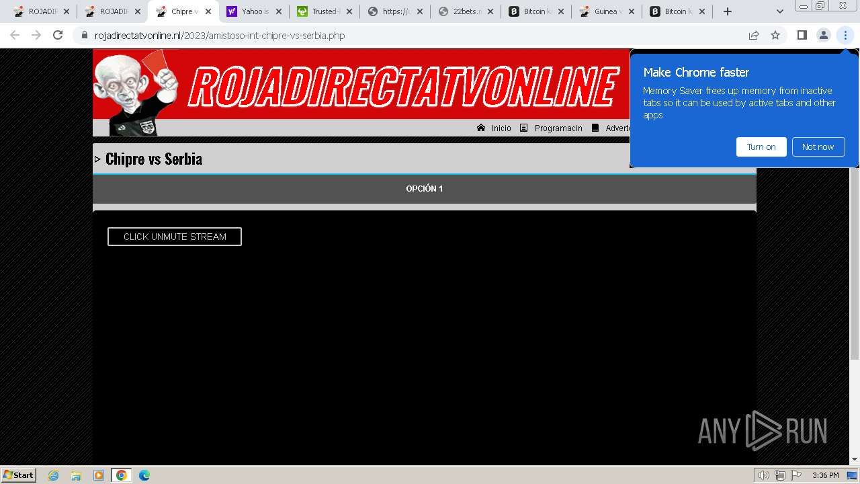Open the Chrome profile avatar
The image size is (860, 484).
(823, 36)
